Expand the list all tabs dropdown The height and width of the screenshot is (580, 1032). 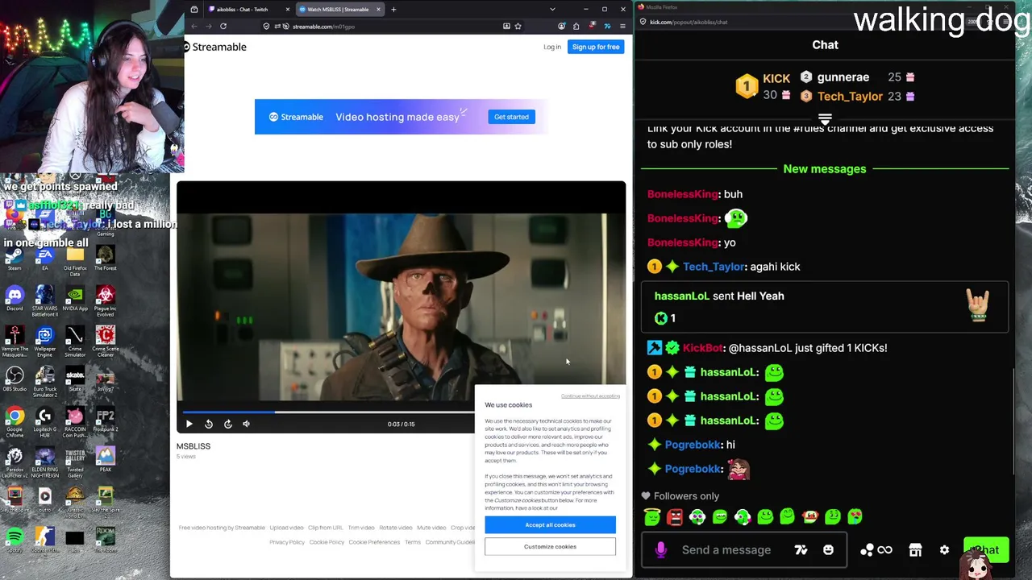[552, 10]
